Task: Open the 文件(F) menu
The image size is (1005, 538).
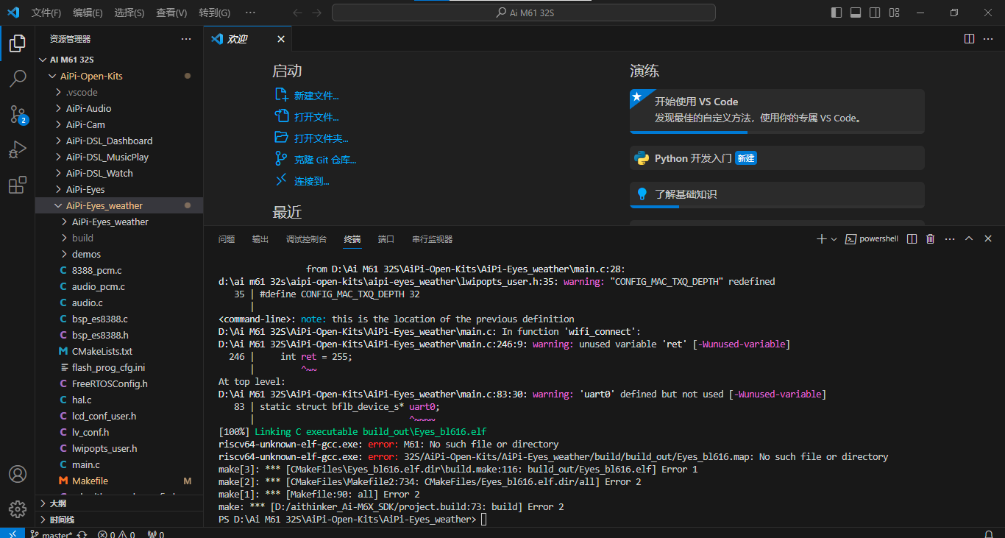Action: [46, 13]
